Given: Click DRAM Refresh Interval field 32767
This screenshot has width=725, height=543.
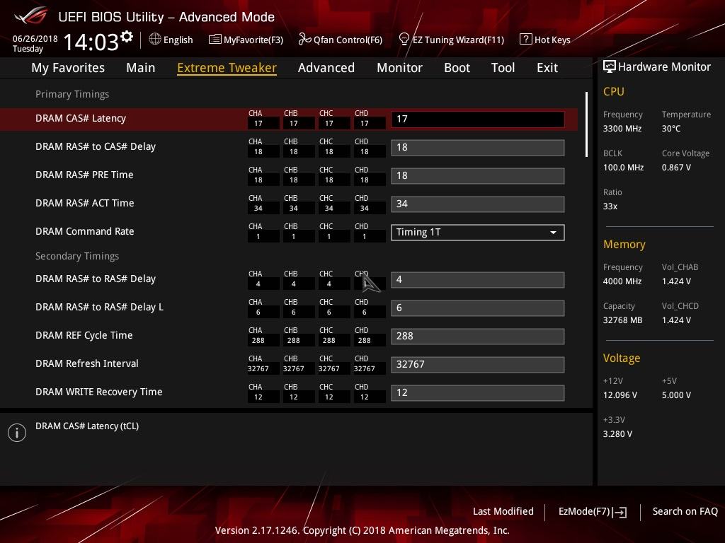Looking at the screenshot, I should coord(477,364).
